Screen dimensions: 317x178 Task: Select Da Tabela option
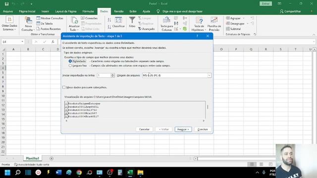pos(45,23)
